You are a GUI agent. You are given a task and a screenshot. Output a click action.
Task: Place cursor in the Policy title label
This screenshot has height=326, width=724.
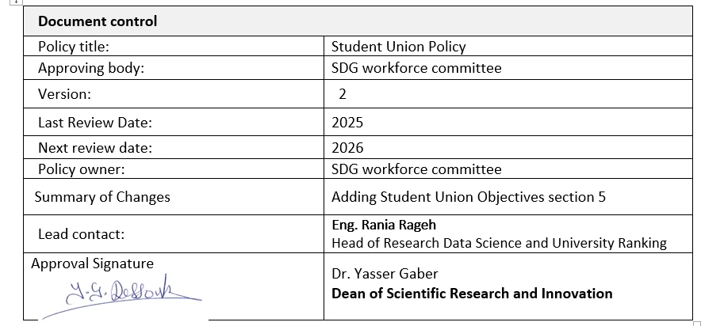(x=74, y=47)
